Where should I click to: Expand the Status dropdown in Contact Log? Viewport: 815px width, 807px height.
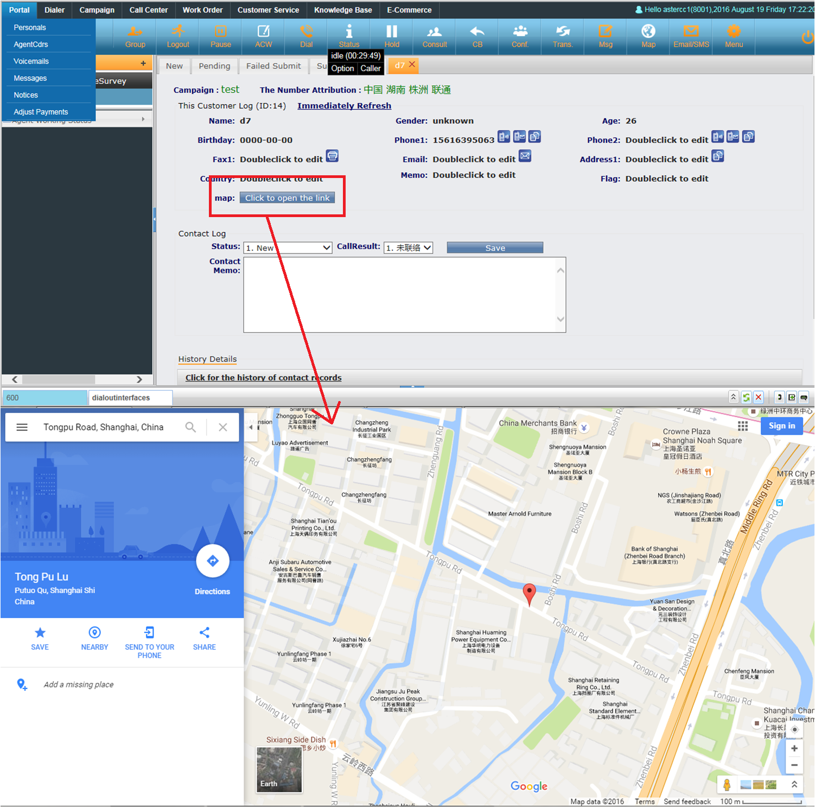coord(288,247)
